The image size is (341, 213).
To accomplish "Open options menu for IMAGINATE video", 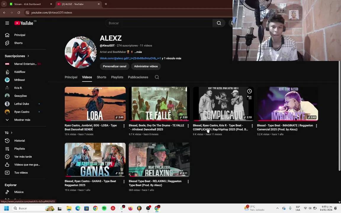I will (316, 126).
